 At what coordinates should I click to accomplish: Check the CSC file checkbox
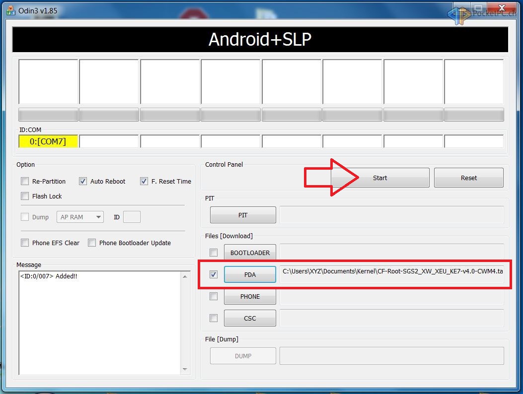tap(214, 318)
